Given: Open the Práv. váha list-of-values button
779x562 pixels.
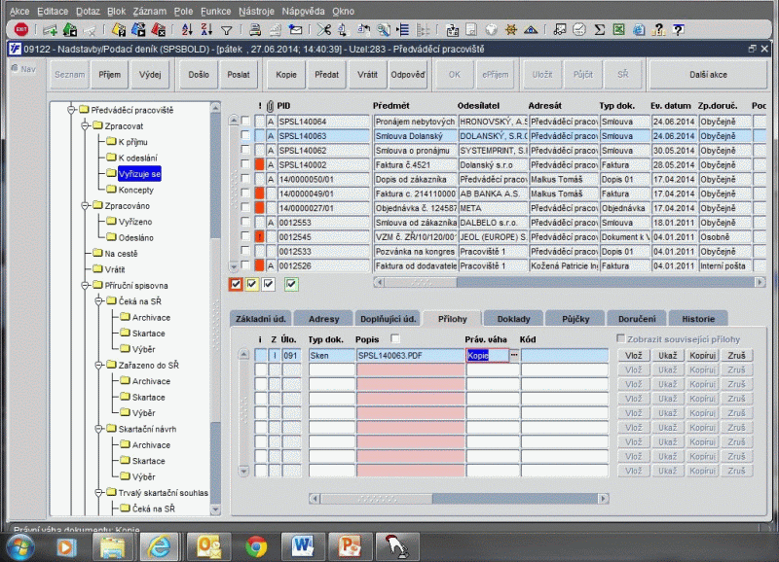Looking at the screenshot, I should (514, 355).
